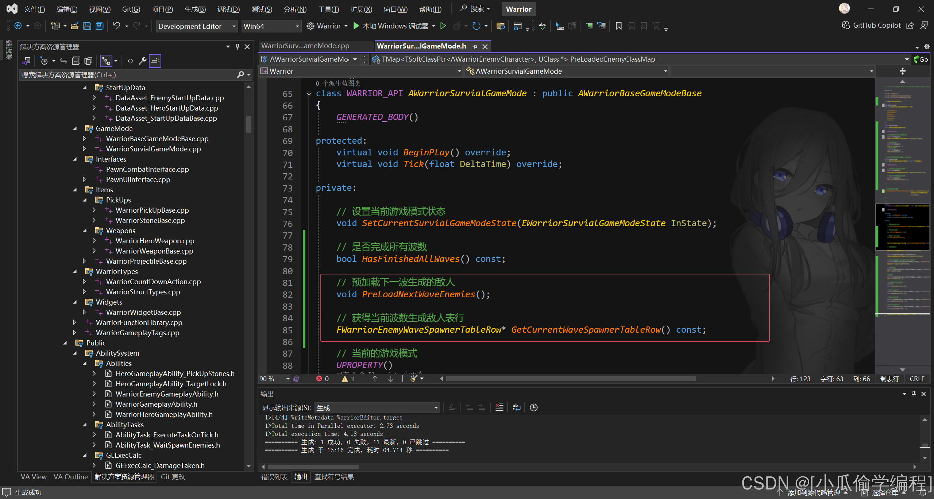This screenshot has width=934, height=499.
Task: Click the code cleanup broom icon
Action: pyautogui.click(x=413, y=379)
